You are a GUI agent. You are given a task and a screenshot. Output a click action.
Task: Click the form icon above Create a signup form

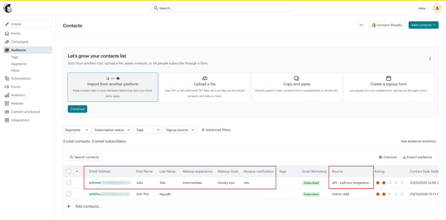389,78
